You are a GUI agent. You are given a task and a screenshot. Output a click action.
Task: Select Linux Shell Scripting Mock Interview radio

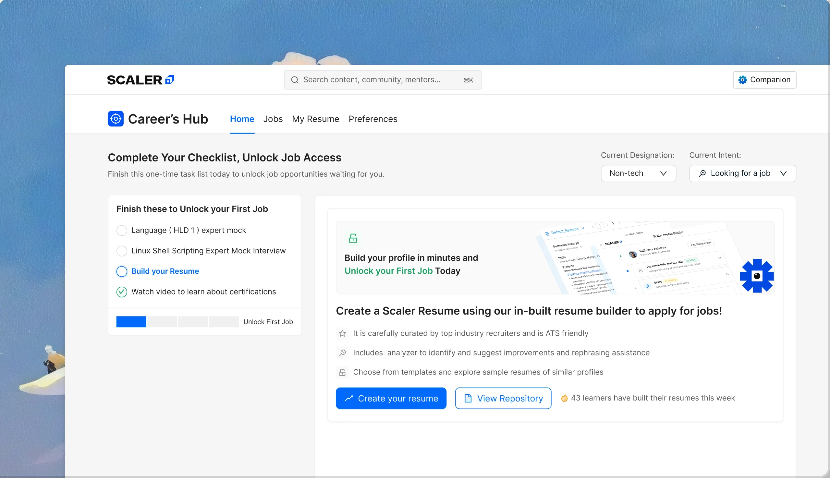point(122,251)
